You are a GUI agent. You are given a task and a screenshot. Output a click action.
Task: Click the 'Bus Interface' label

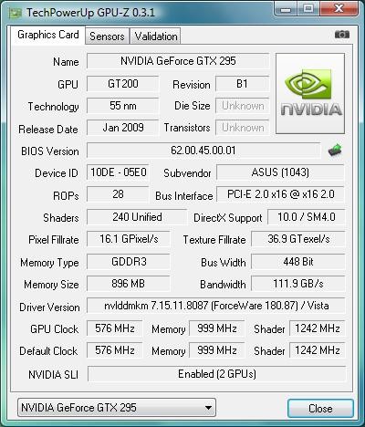(x=184, y=196)
